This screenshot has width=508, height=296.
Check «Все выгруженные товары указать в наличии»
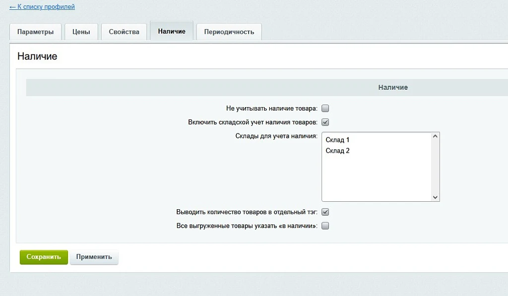(325, 226)
